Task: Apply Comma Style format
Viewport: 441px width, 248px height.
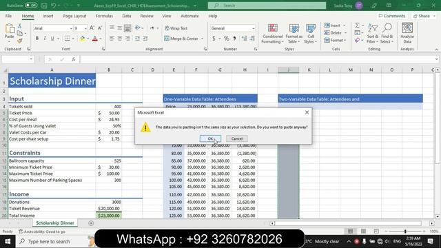Action: coord(234,39)
